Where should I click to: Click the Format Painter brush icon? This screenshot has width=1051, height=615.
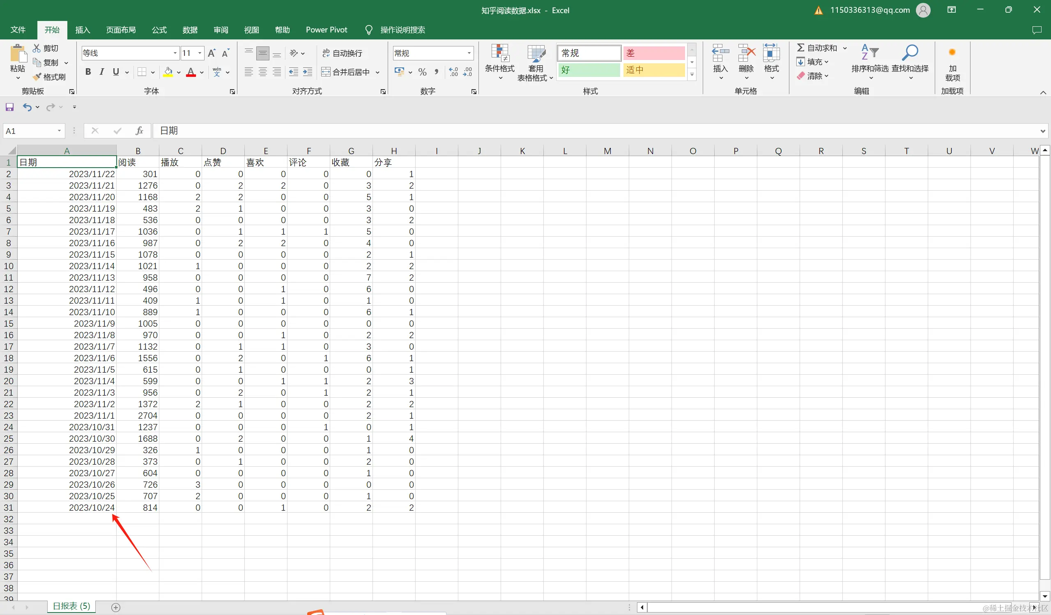(37, 77)
